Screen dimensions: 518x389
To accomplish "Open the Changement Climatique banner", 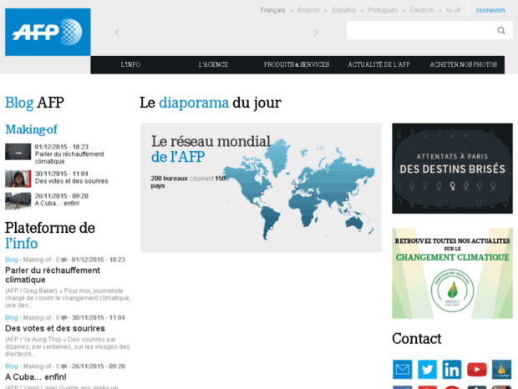I will 452,273.
